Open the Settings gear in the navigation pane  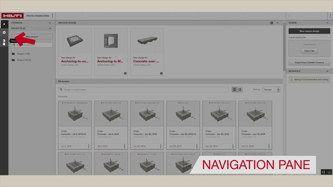(x=4, y=32)
